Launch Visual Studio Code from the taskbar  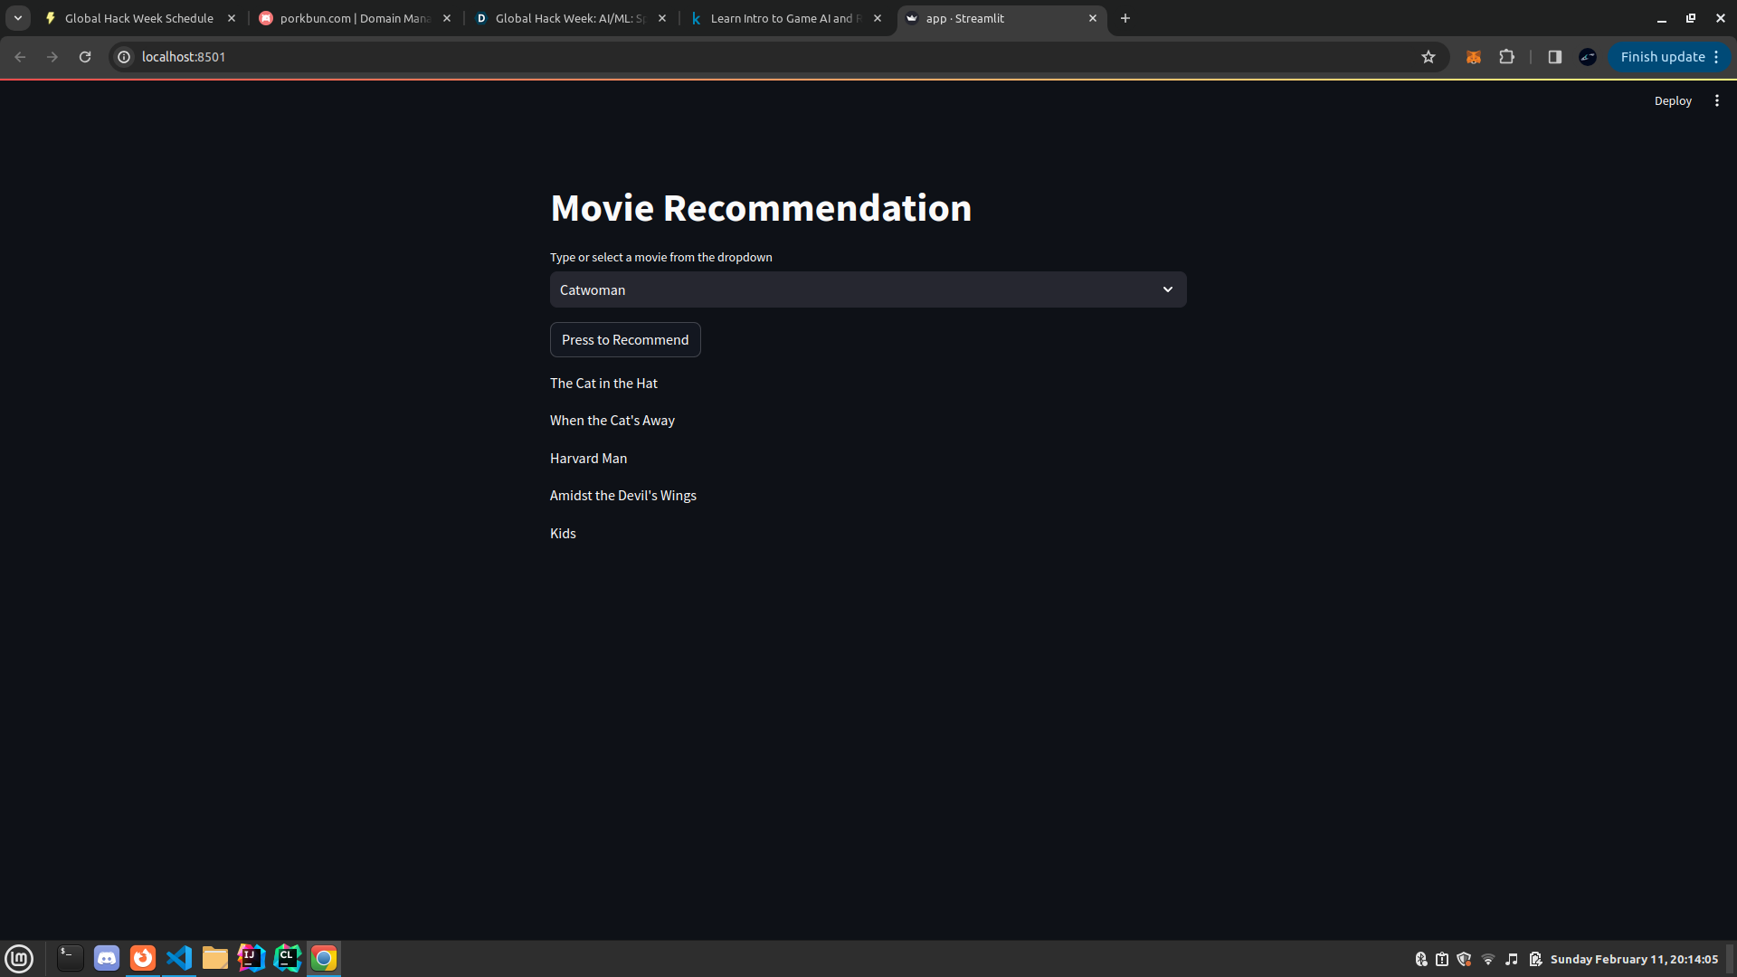(179, 958)
